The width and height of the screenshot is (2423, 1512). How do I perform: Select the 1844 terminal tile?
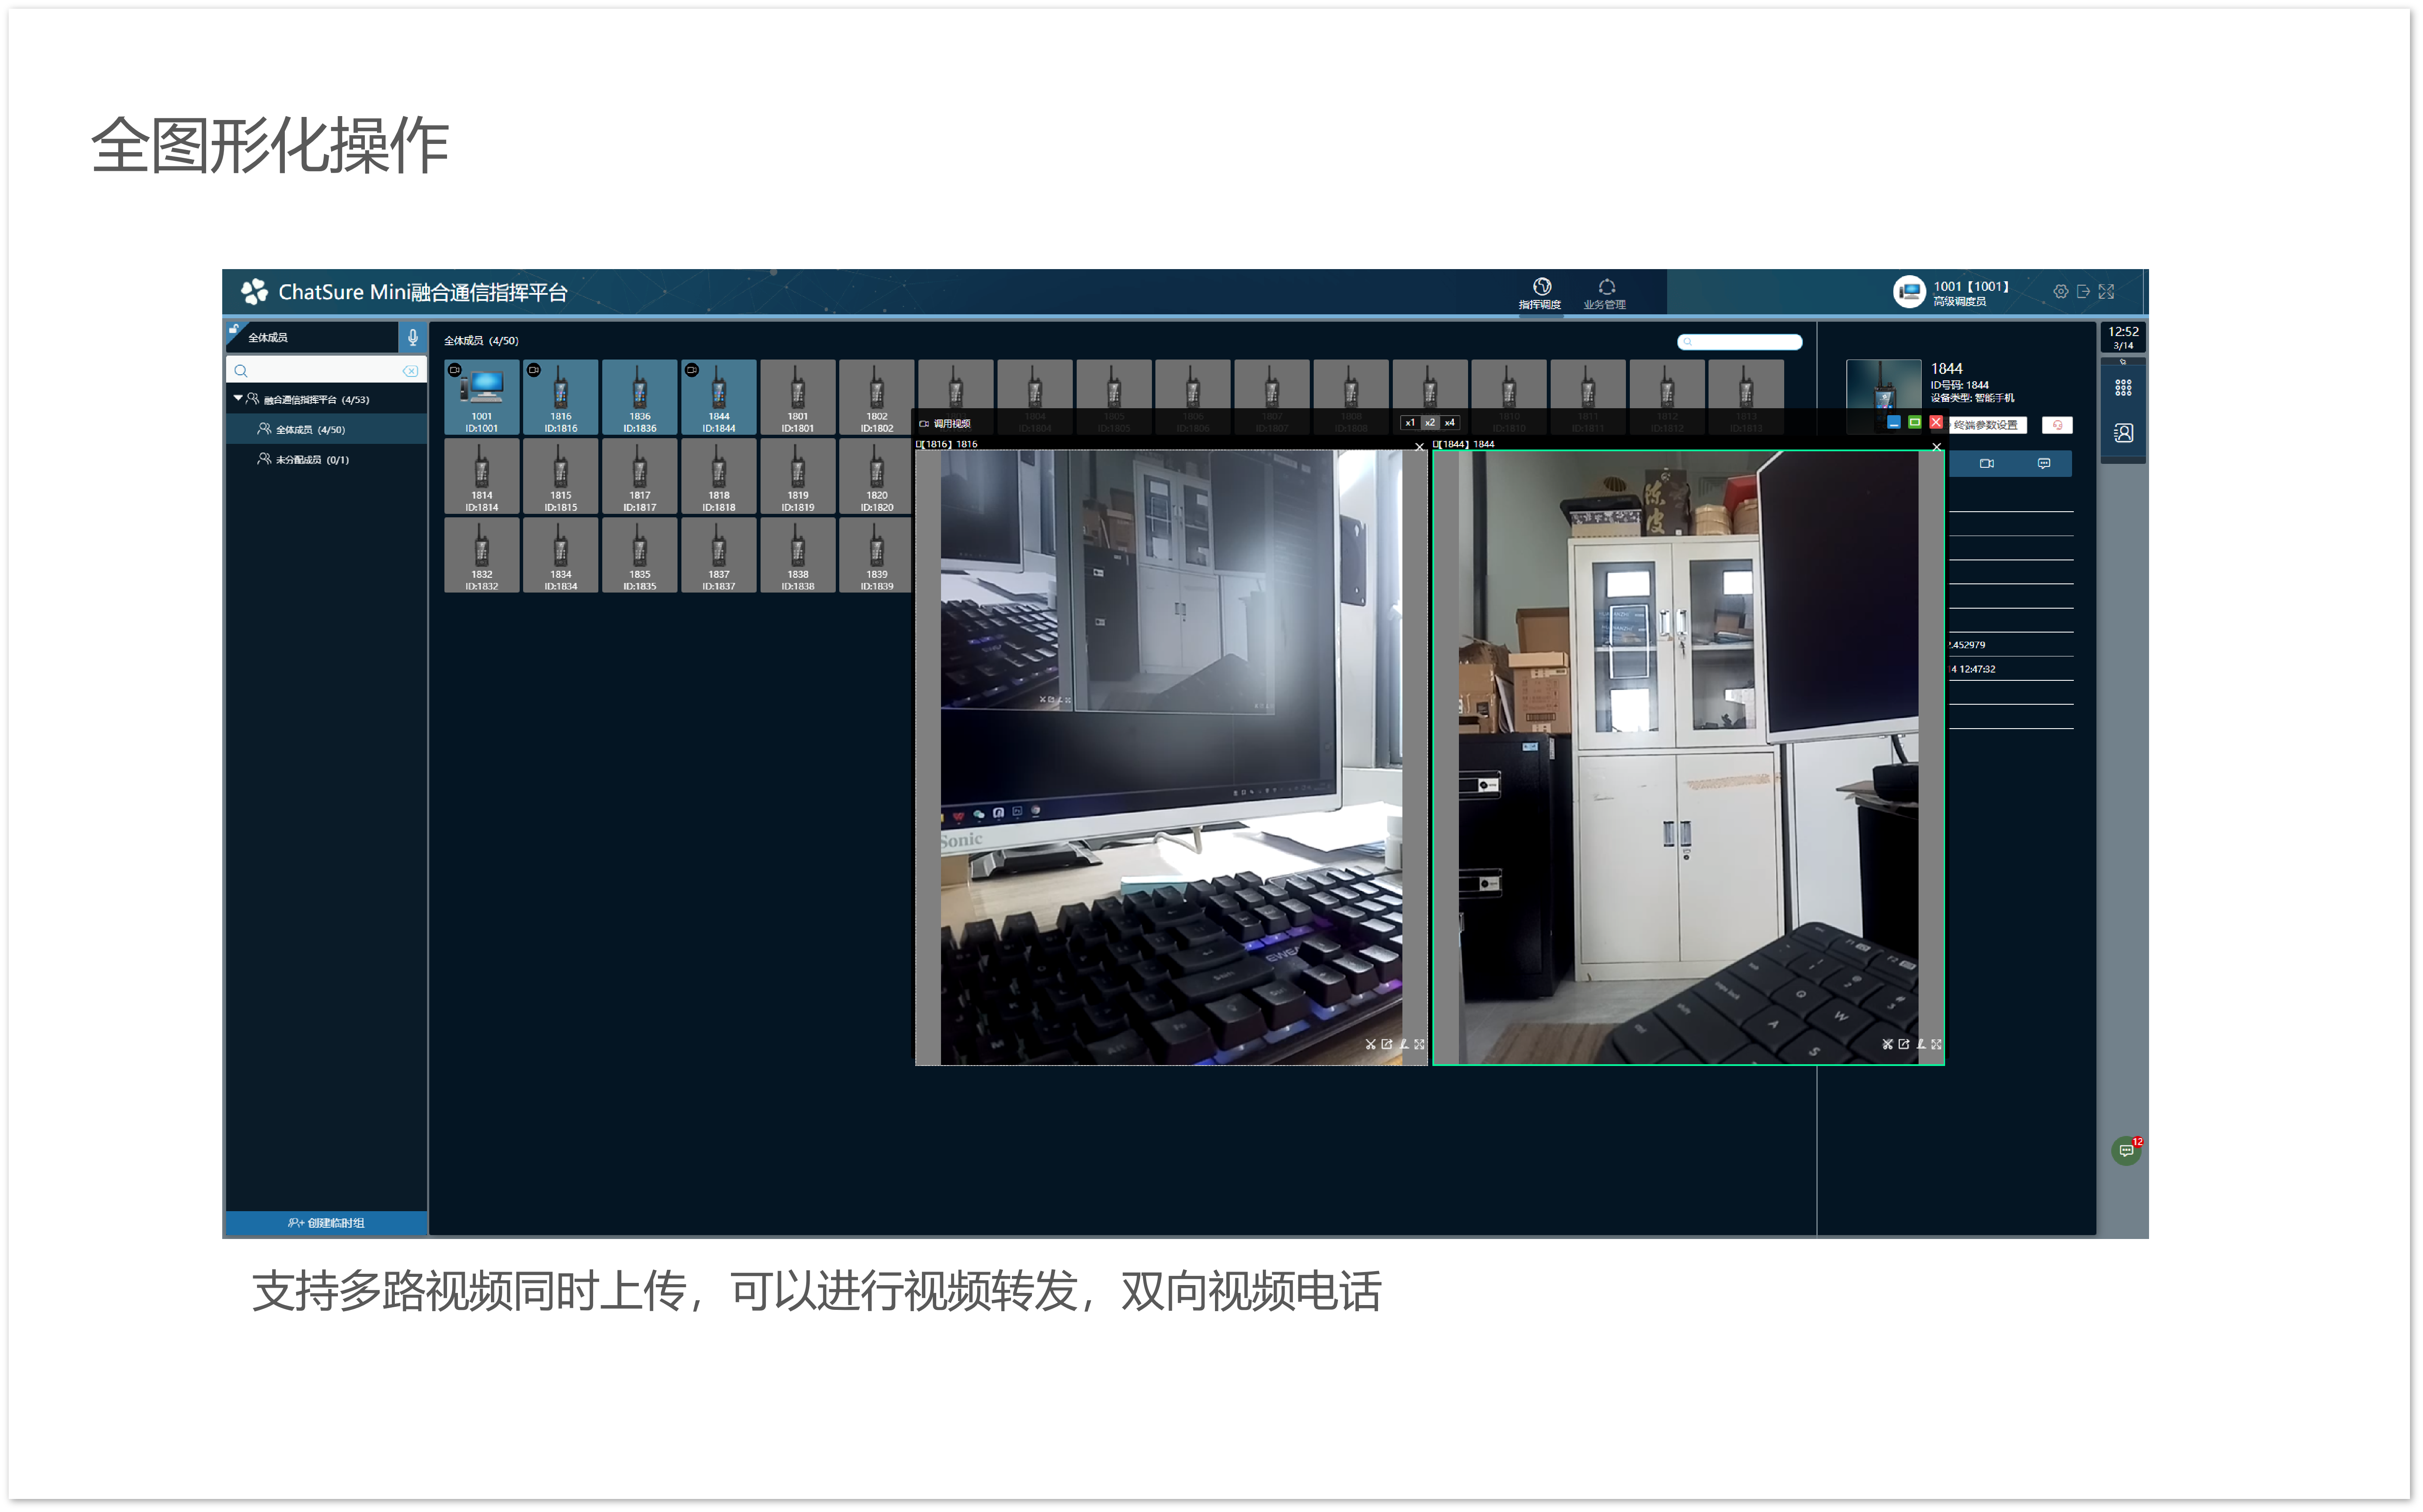click(719, 397)
